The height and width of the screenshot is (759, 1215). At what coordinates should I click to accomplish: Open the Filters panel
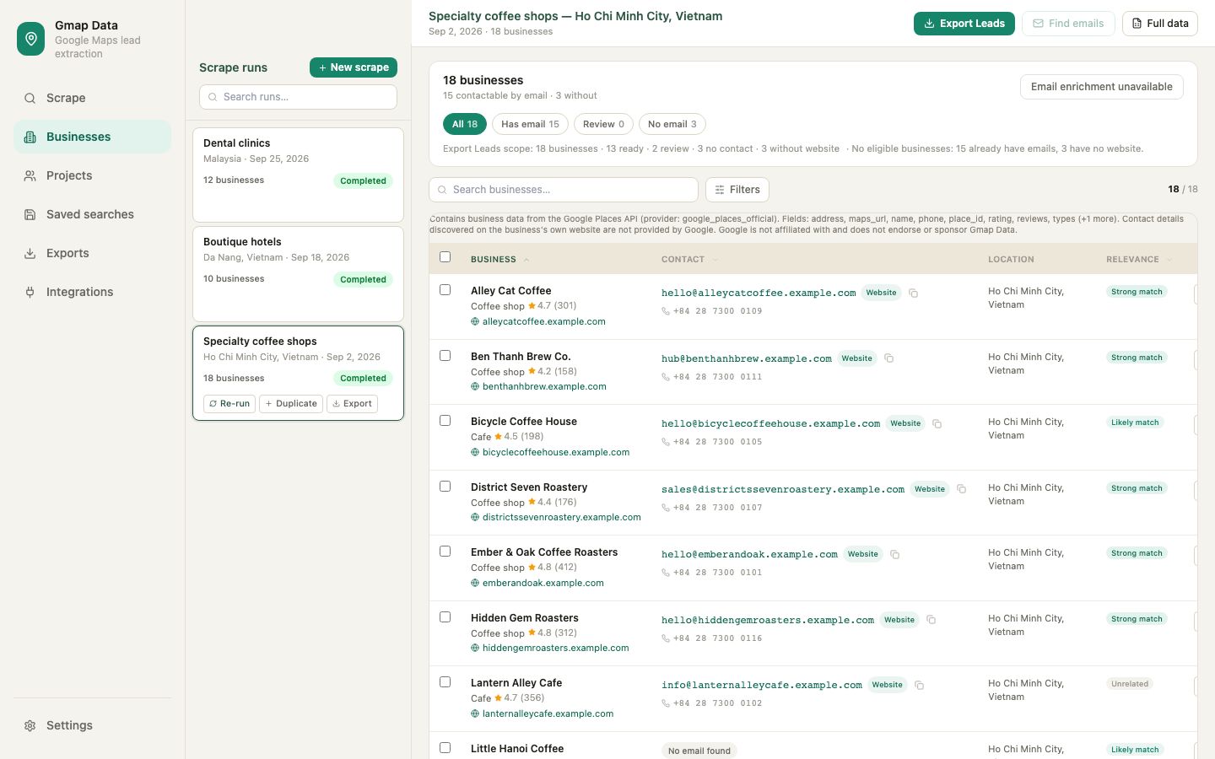point(737,190)
